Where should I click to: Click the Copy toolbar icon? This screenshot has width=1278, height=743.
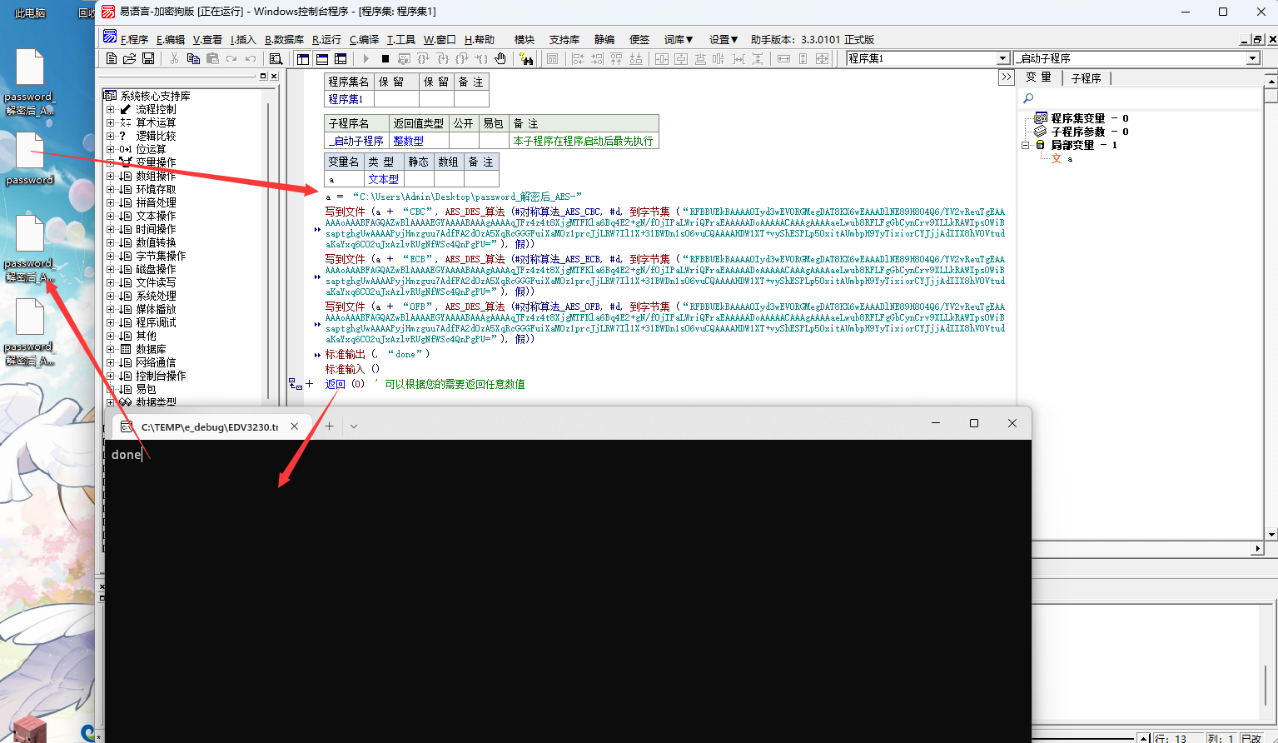pyautogui.click(x=193, y=58)
